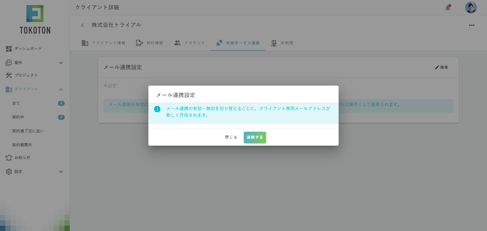
Task: Select the dashboard icon in the sidebar
Action: coord(9,48)
